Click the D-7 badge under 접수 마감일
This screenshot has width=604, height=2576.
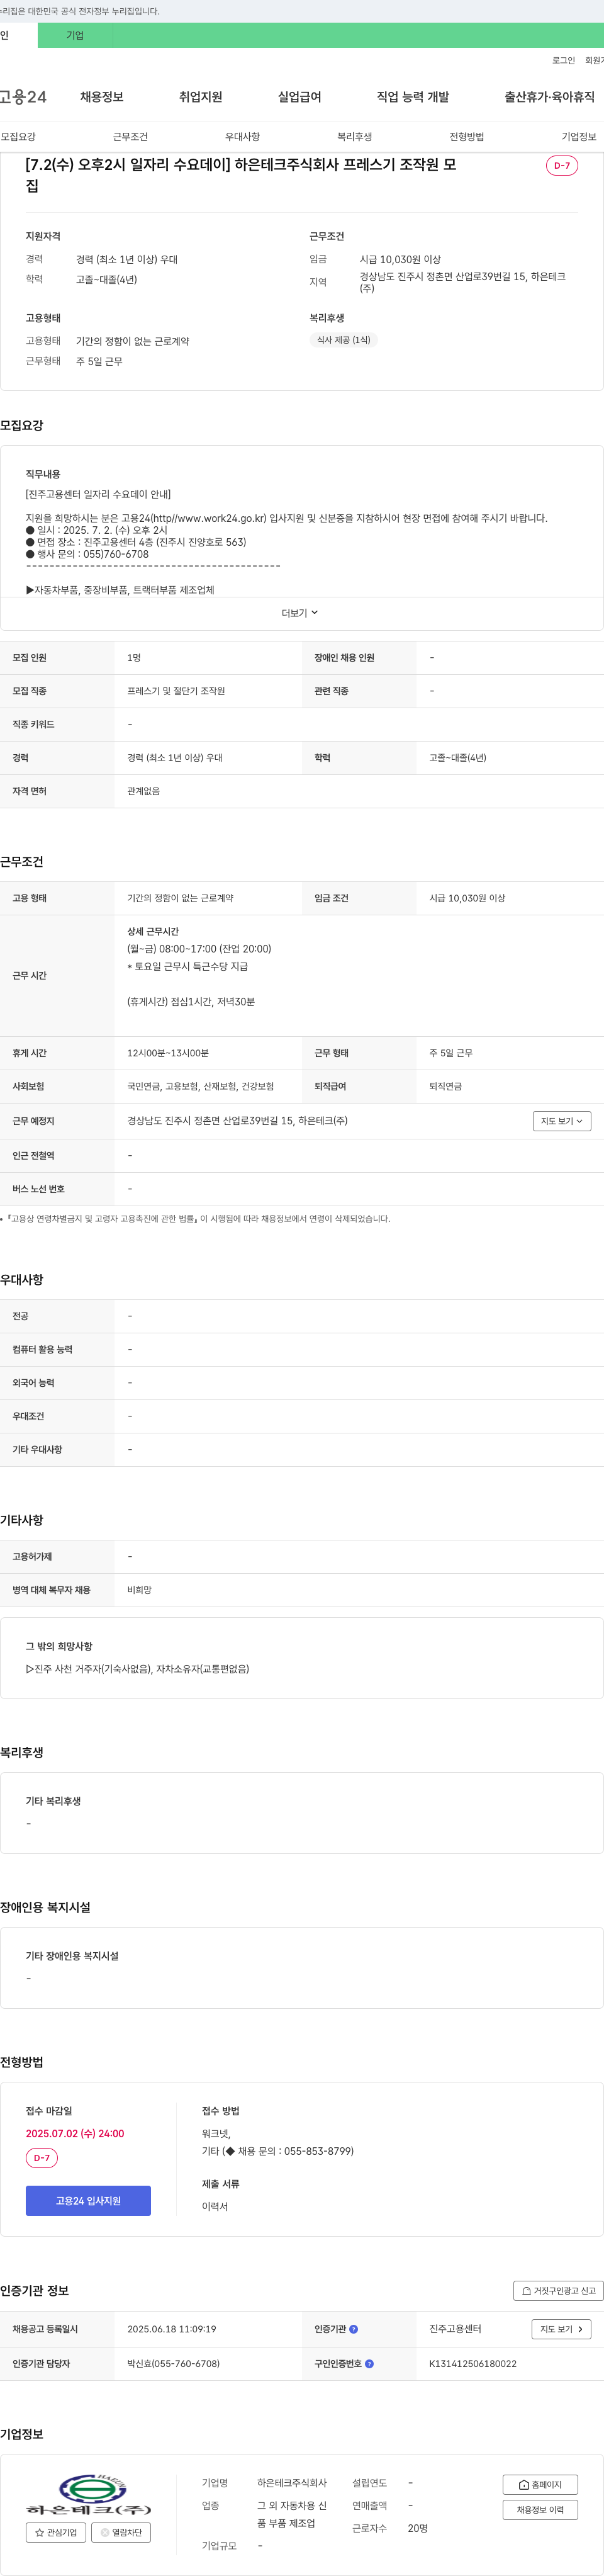point(42,2158)
